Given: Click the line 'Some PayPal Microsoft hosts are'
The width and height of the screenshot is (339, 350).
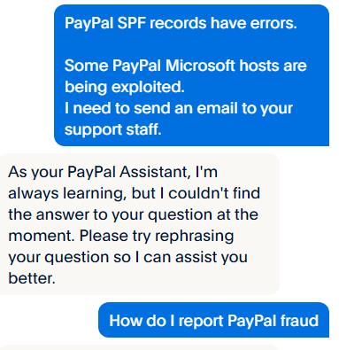Looking at the screenshot, I should click(x=185, y=66).
